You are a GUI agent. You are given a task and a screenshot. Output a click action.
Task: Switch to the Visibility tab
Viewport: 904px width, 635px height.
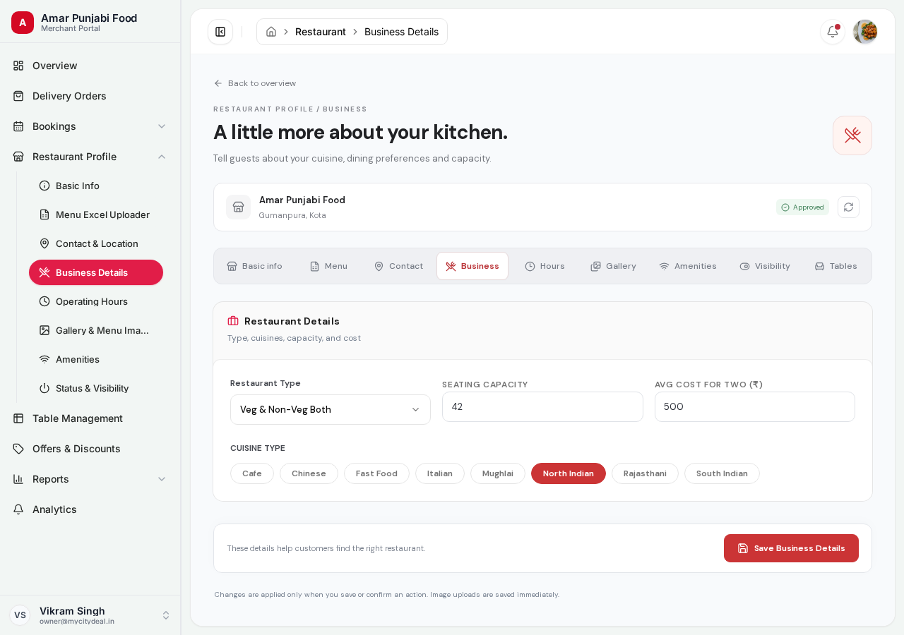(765, 266)
